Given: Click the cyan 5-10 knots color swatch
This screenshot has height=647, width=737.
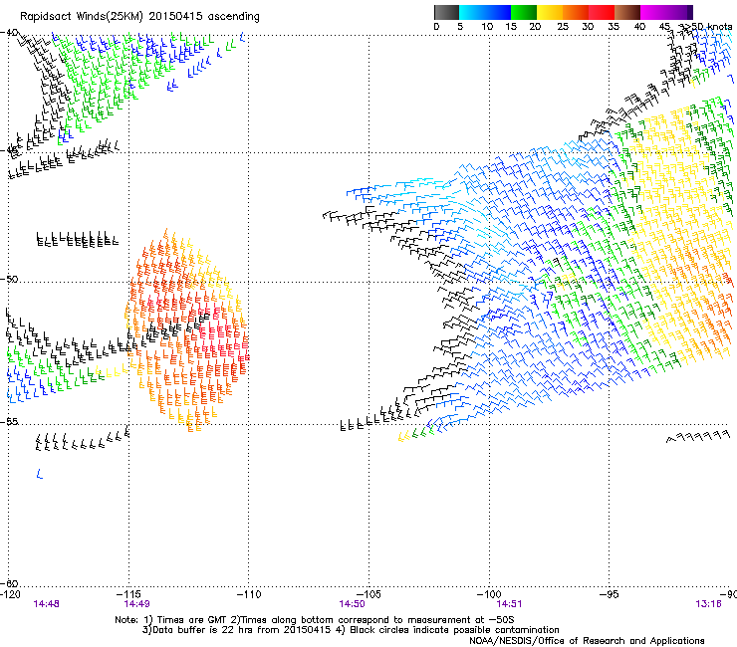Looking at the screenshot, I should [x=472, y=12].
